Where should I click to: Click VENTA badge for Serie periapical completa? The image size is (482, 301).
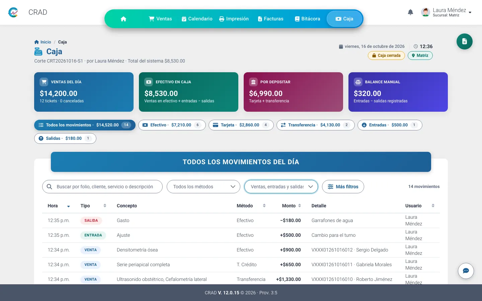[x=90, y=265]
